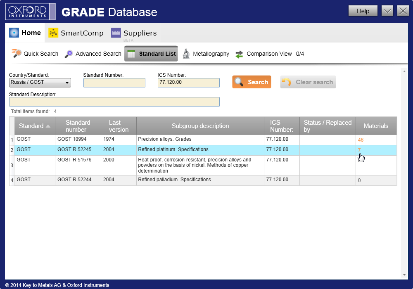The width and height of the screenshot is (413, 289).
Task: Click the Quick Search magnifier icon
Action: [17, 53]
